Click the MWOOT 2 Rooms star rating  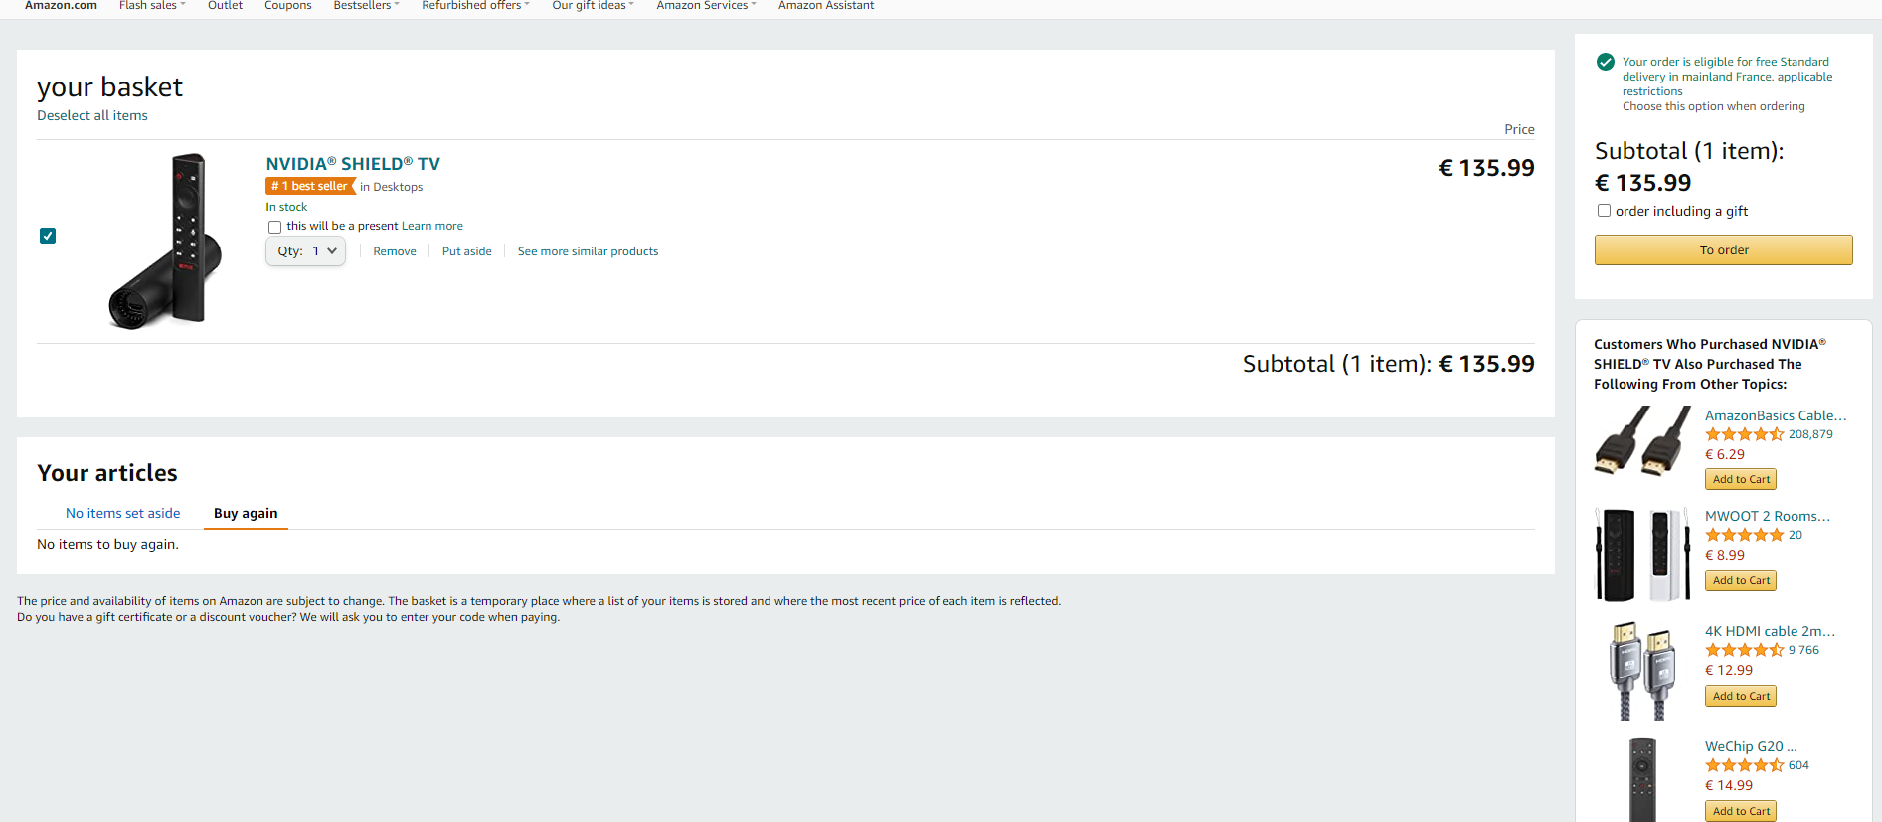1745,535
